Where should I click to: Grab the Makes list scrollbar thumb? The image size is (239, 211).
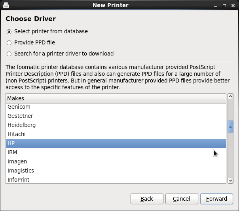click(x=230, y=127)
